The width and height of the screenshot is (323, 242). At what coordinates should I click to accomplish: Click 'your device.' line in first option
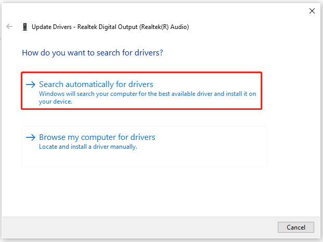click(x=56, y=102)
